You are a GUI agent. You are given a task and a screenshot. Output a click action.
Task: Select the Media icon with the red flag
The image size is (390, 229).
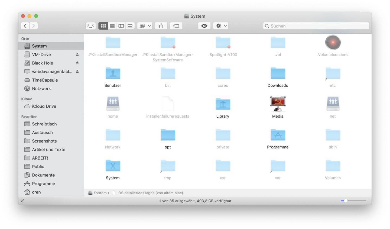[x=278, y=104]
